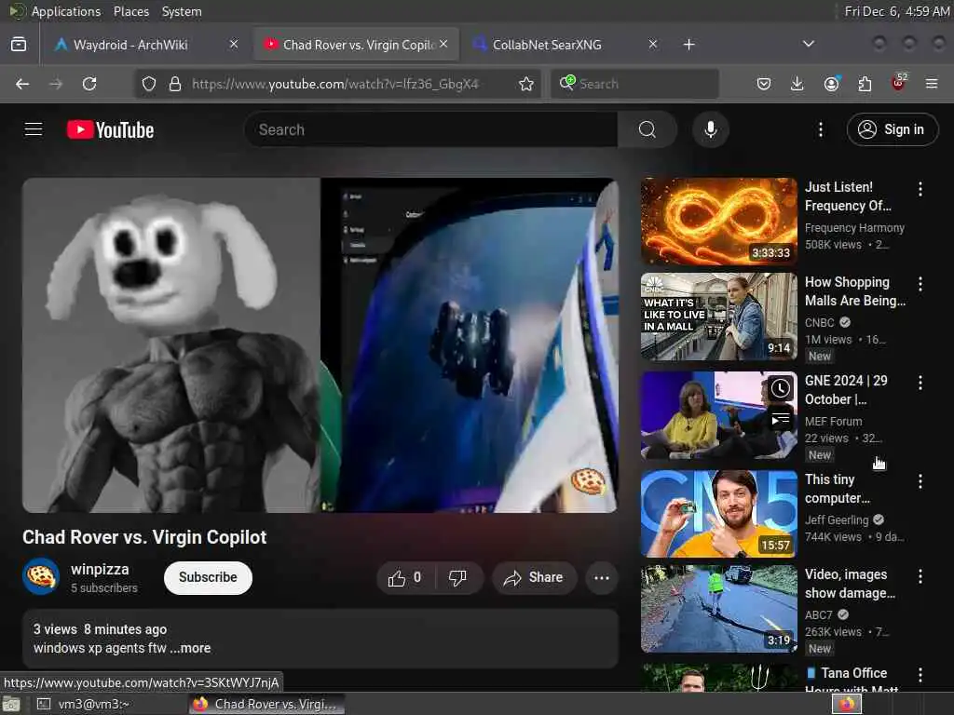Click the browser back arrow

(22, 84)
